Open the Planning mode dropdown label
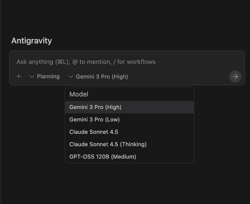 pyautogui.click(x=48, y=76)
